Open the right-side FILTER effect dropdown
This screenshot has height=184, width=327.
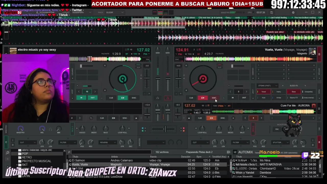pos(240,142)
